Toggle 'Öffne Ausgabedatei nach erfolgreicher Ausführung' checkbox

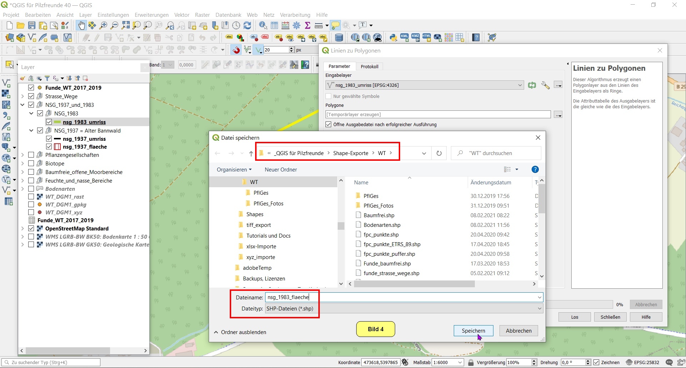(329, 124)
